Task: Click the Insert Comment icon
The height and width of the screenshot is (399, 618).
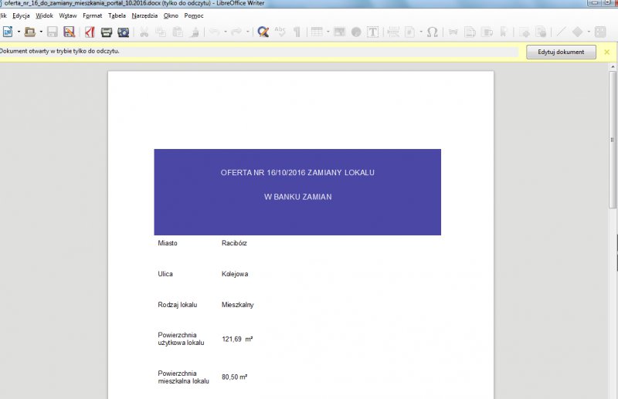Action: (525, 32)
